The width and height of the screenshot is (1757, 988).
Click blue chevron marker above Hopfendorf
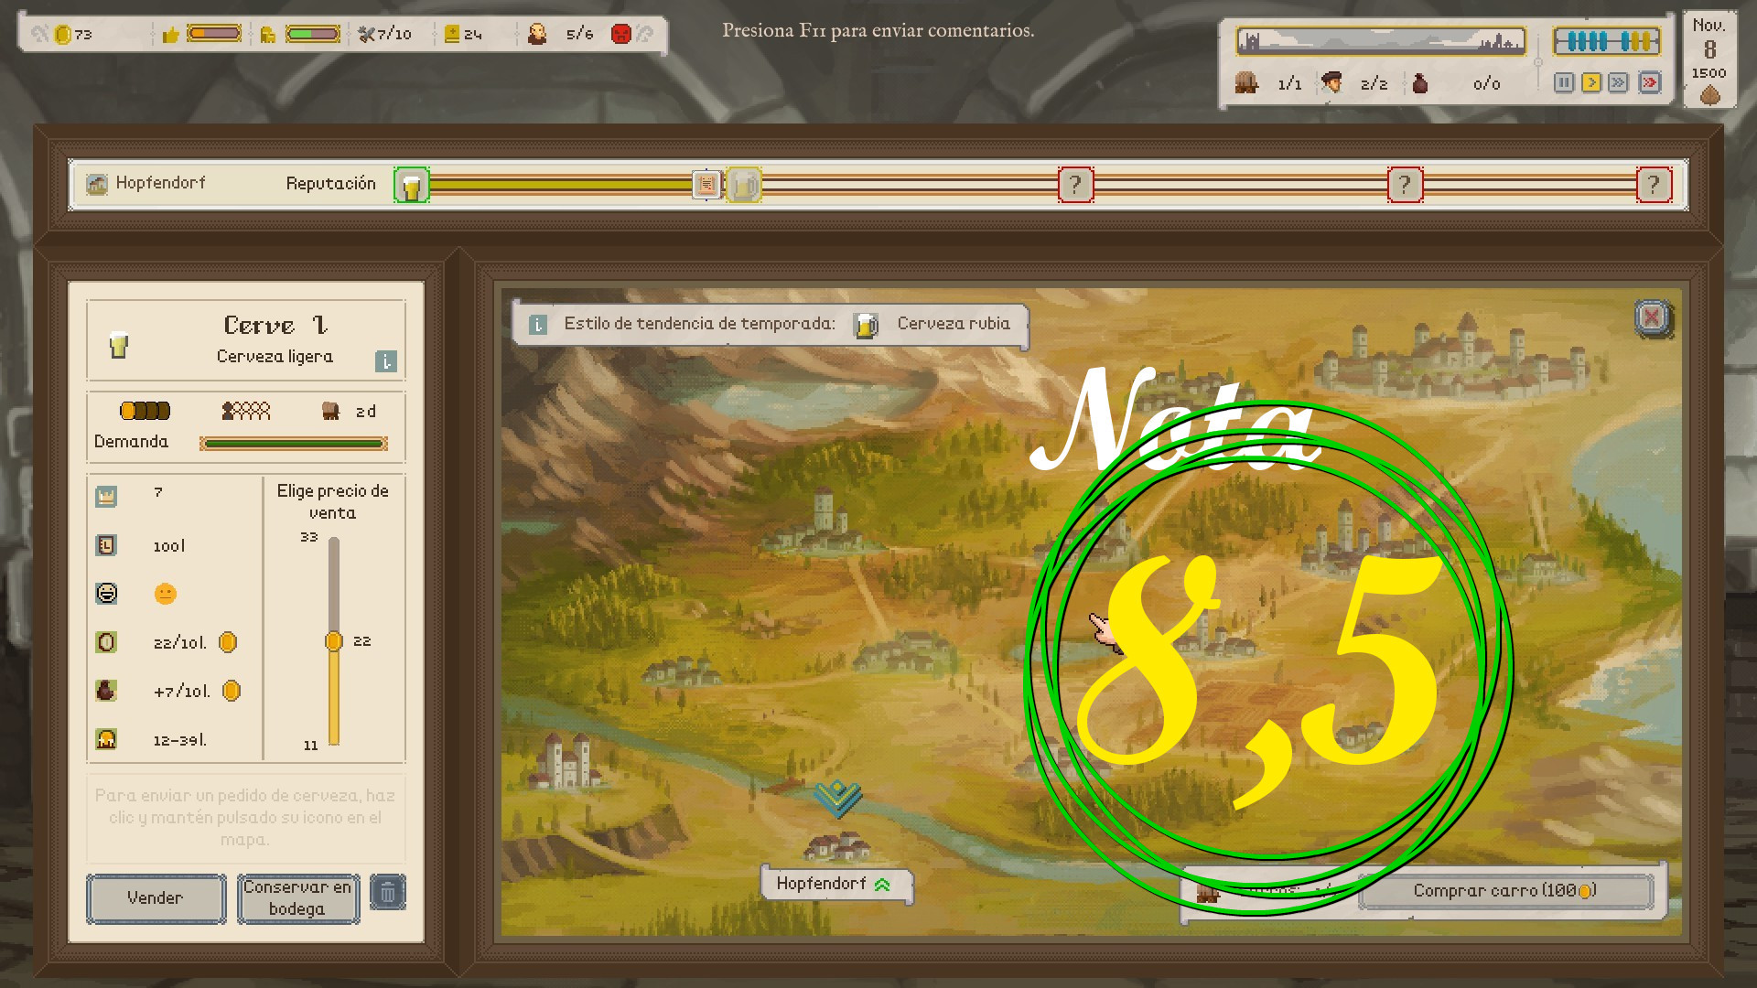point(837,797)
